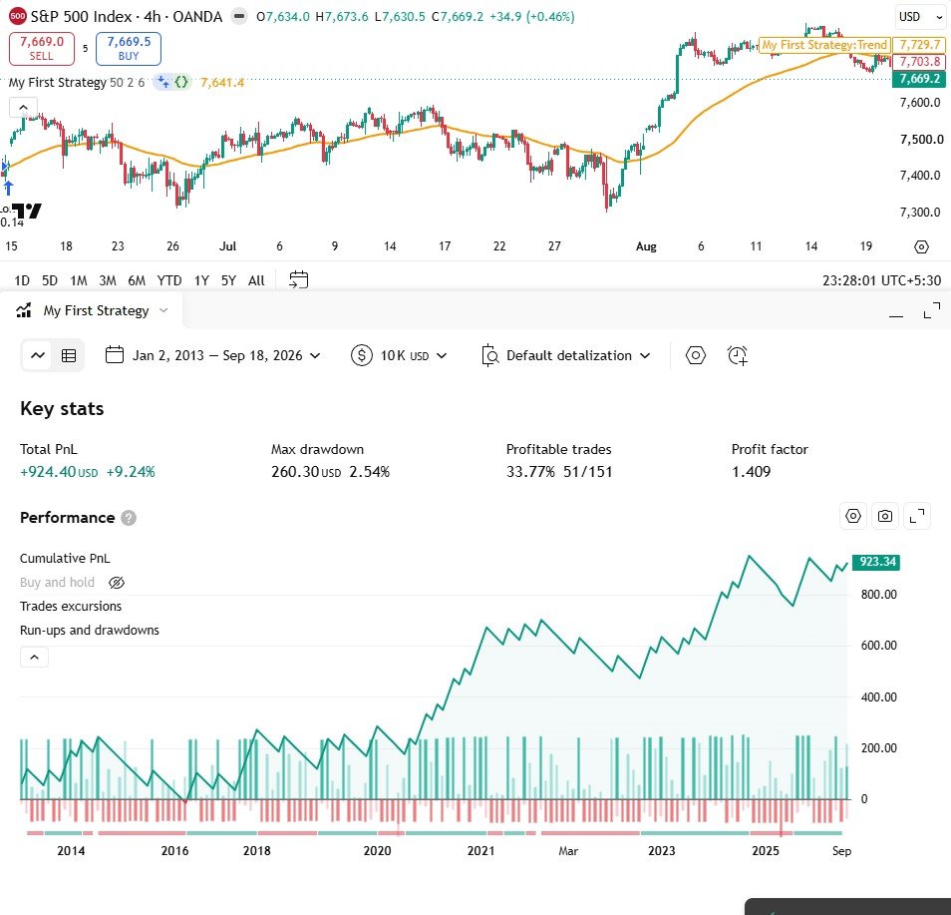Viewport: 951px width, 915px height.
Task: Click the Key stats heading
Action: (x=62, y=409)
